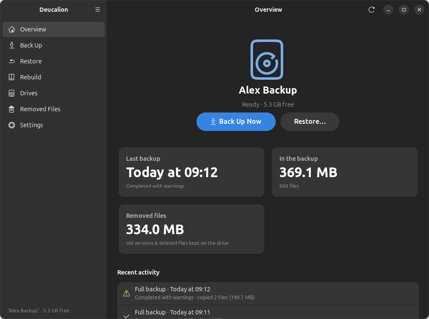Click the large Alex Backup drive icon

click(x=267, y=60)
